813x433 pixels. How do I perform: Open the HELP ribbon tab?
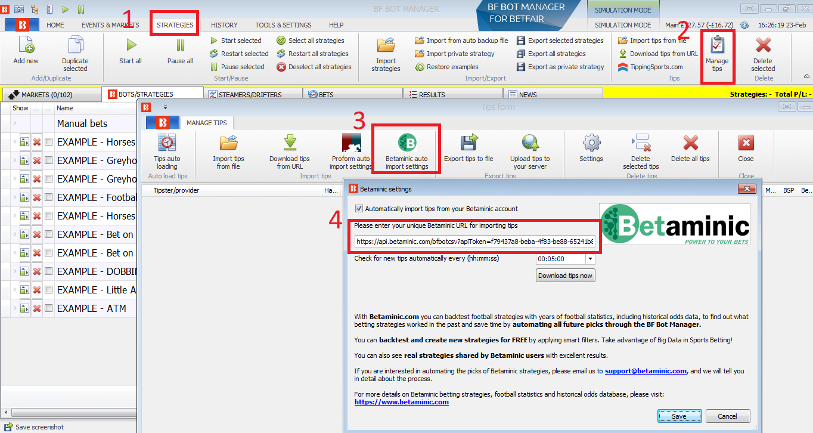pos(336,25)
